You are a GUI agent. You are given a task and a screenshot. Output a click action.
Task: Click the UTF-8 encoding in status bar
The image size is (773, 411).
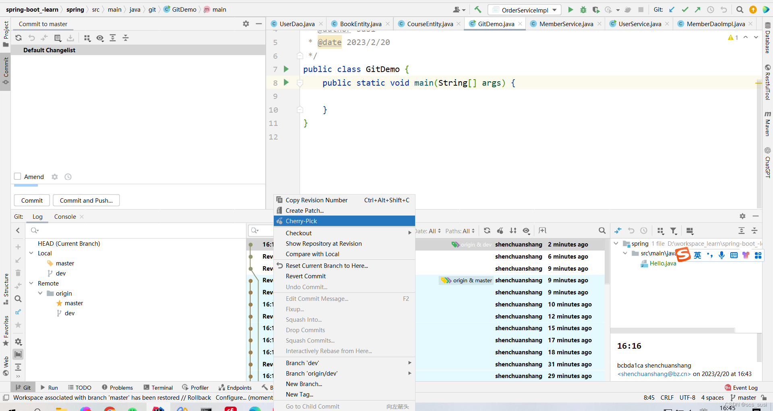click(687, 398)
